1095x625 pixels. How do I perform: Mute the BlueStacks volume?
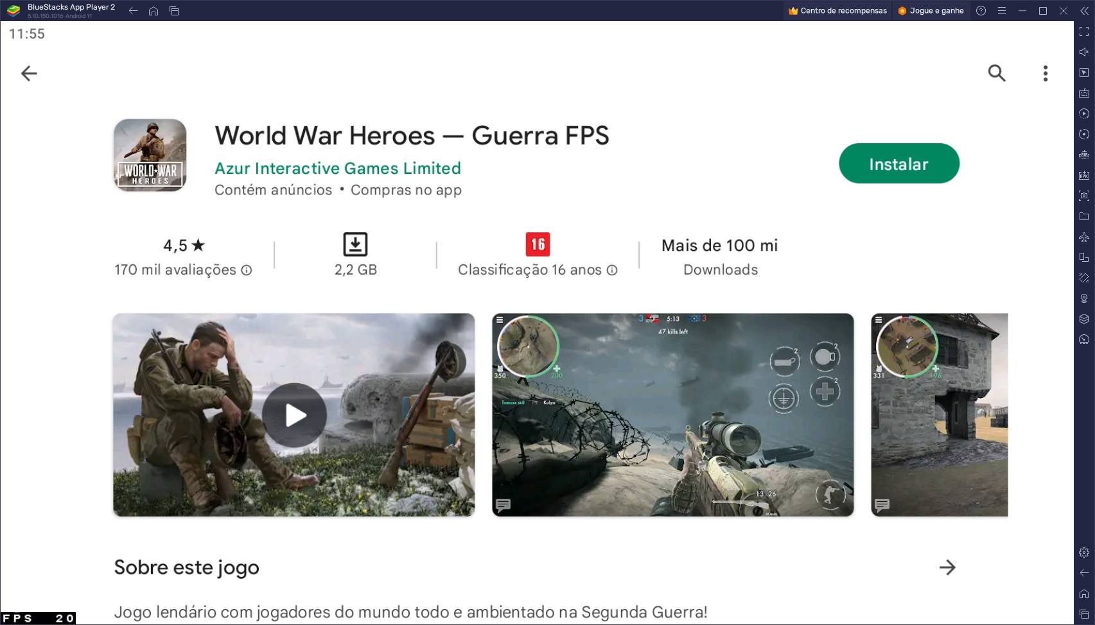click(x=1084, y=52)
